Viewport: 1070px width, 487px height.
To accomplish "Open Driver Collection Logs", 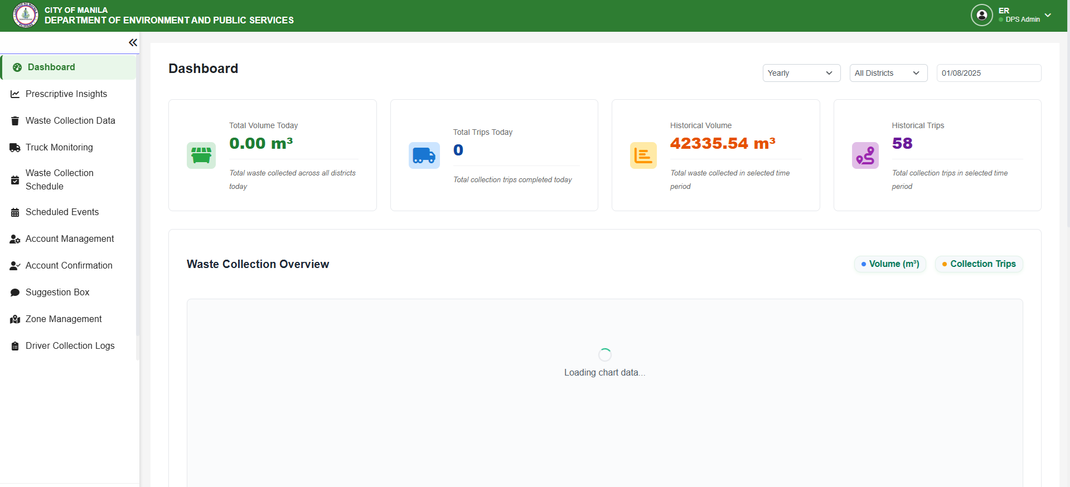I will tap(69, 346).
